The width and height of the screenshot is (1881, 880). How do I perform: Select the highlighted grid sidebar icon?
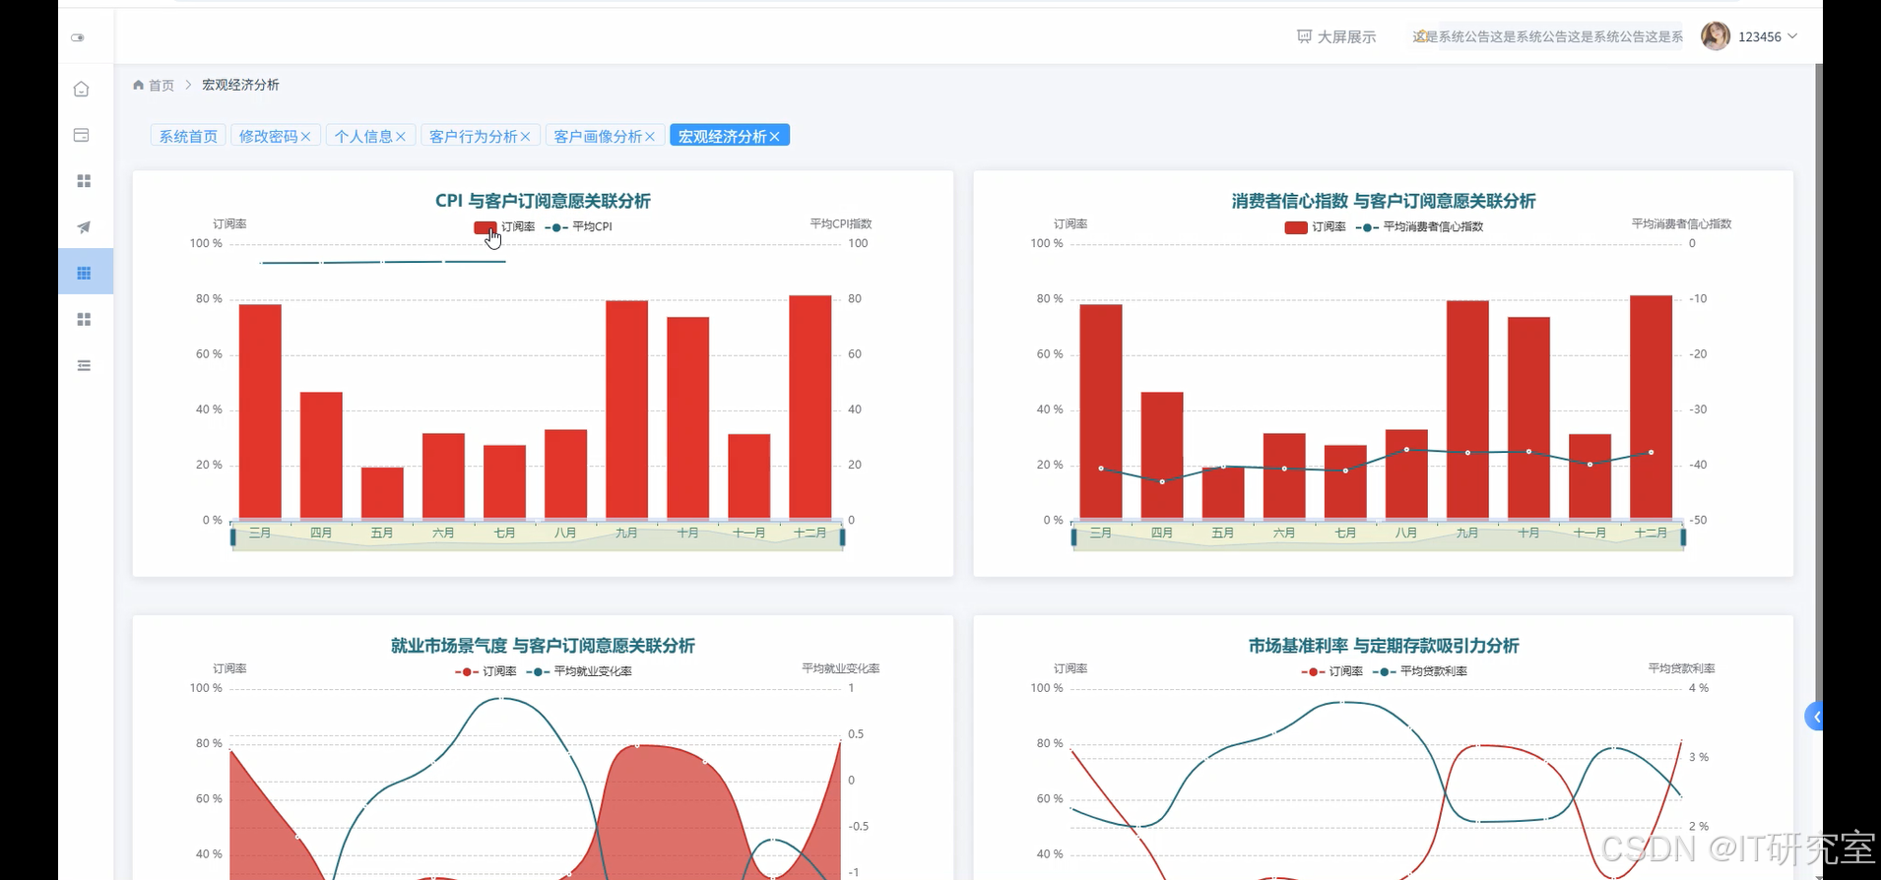click(x=85, y=273)
